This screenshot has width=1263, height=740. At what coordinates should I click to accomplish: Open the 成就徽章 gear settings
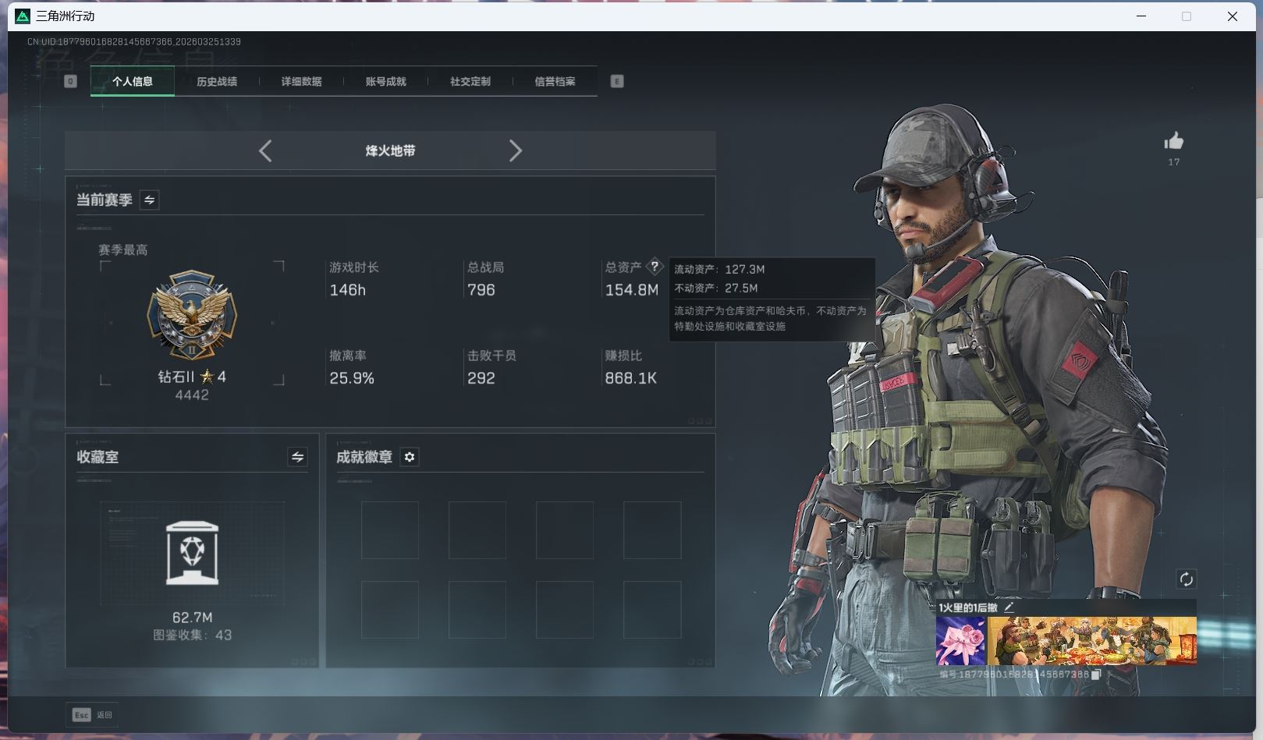(x=410, y=457)
